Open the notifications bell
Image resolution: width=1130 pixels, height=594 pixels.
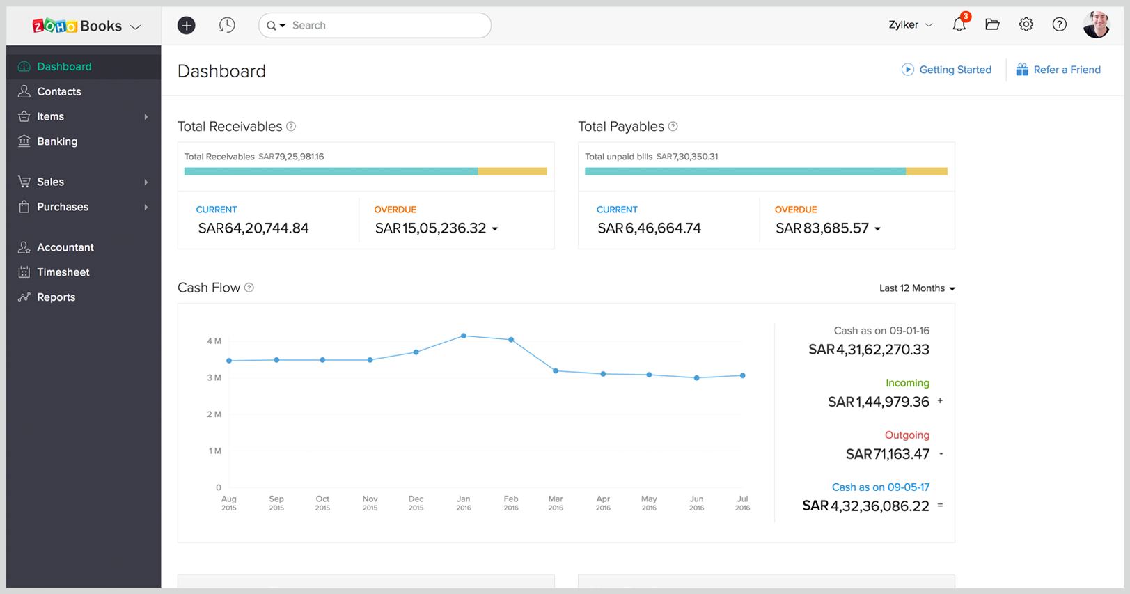(959, 25)
